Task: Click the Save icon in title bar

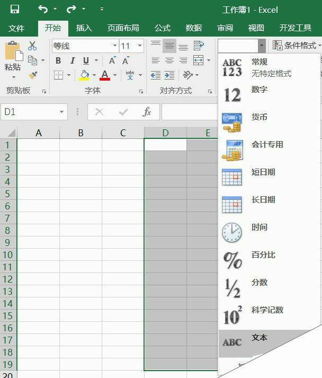Action: 15,9
